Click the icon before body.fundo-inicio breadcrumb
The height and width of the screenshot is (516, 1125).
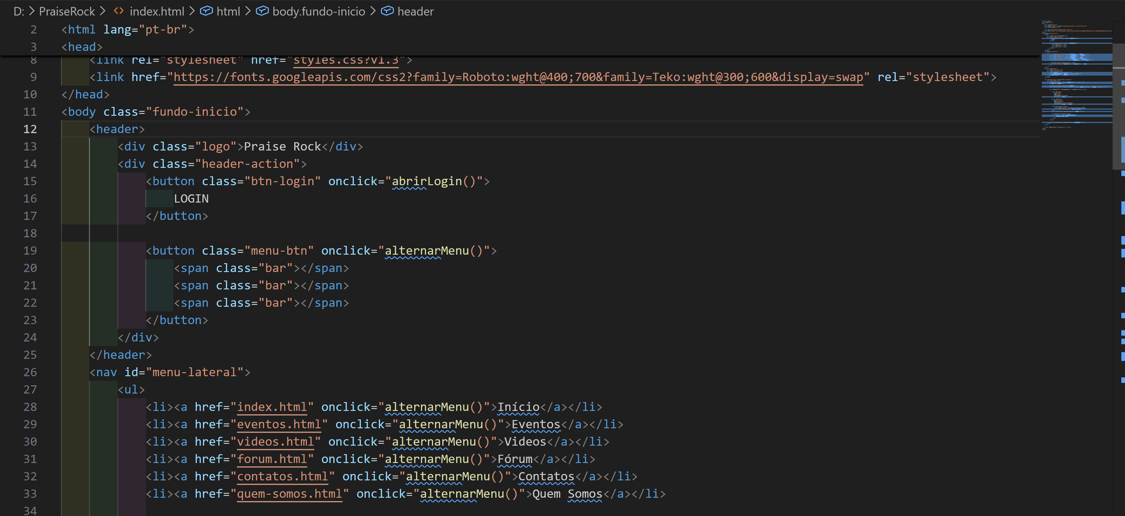click(262, 11)
